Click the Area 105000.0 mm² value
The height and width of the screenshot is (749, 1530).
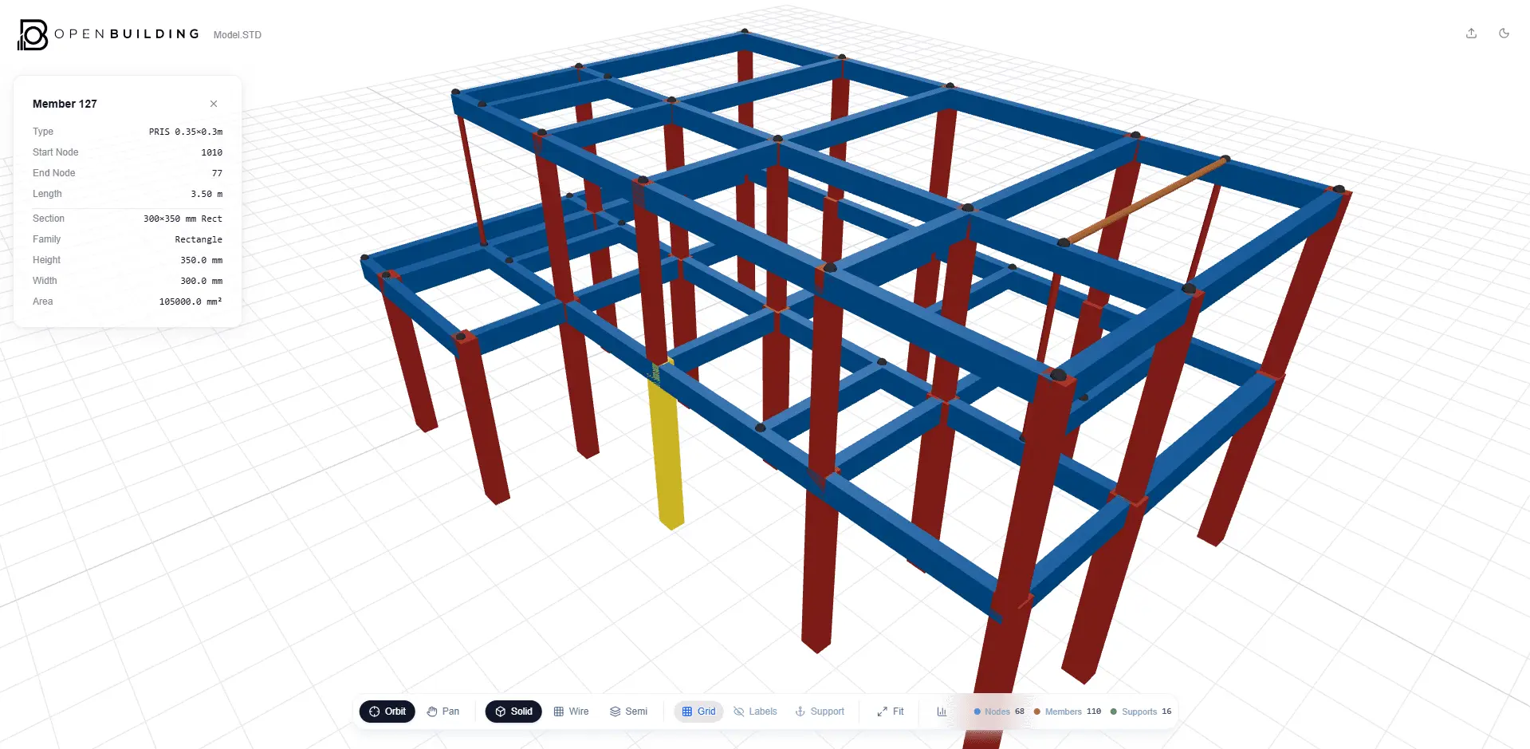click(x=191, y=302)
